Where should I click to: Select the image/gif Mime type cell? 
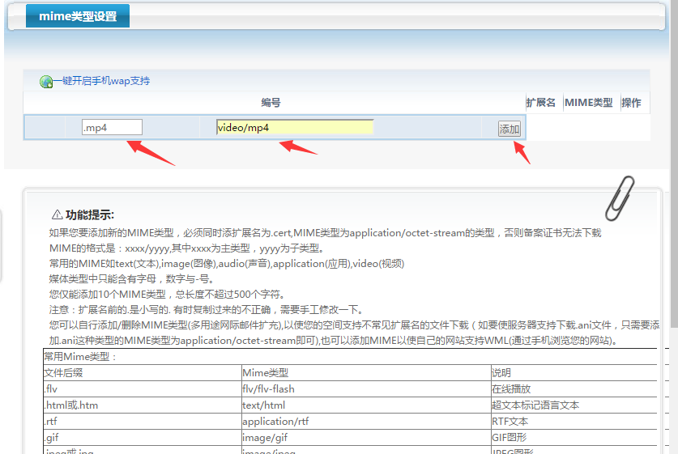(x=263, y=437)
